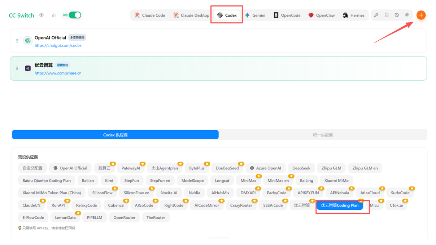436x245 pixels.
Task: Choose the DeepSeek preset
Action: pyautogui.click(x=301, y=168)
